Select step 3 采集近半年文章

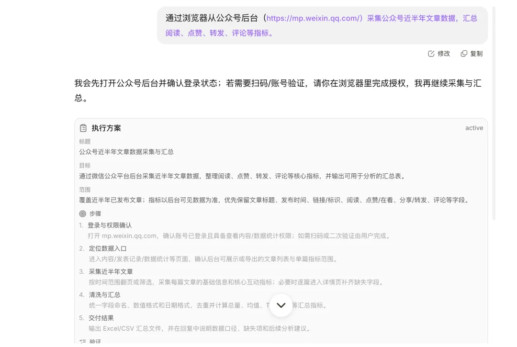(x=111, y=271)
